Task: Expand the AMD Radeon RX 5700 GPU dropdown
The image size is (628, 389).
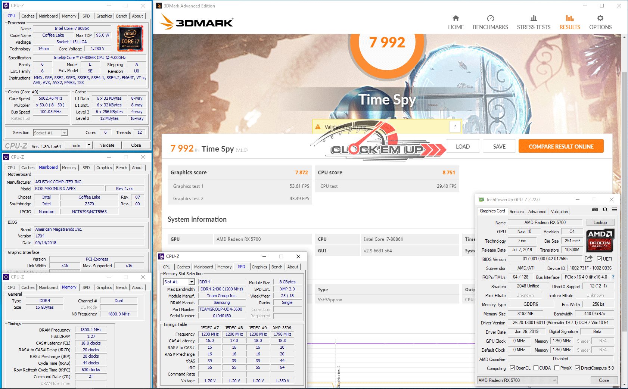Action: [x=554, y=380]
